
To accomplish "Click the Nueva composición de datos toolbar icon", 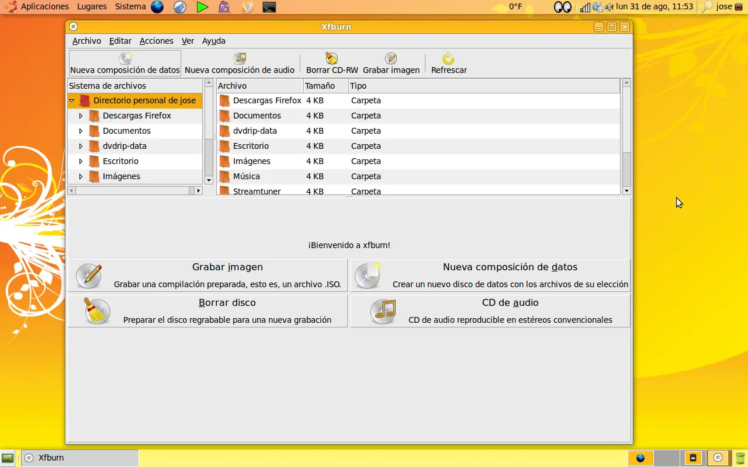I will click(125, 58).
